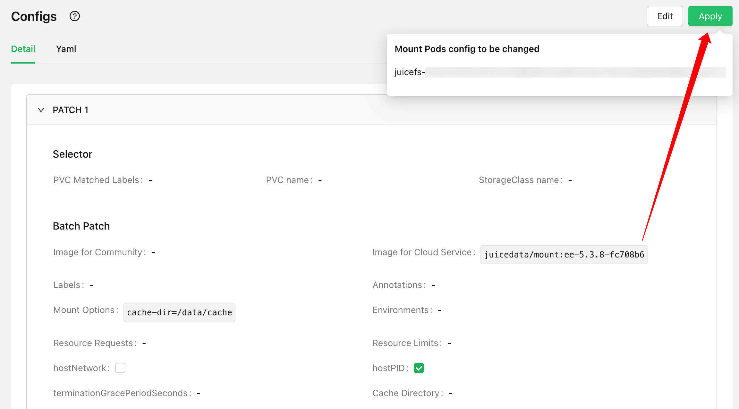Image resolution: width=739 pixels, height=409 pixels.
Task: Click the Cache Directory label
Action: (x=408, y=393)
